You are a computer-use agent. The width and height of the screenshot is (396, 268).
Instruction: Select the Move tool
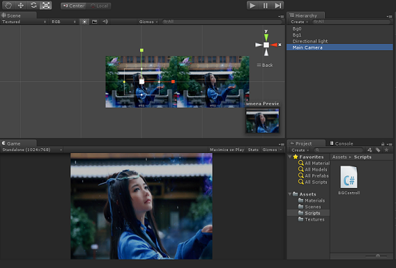pos(21,6)
